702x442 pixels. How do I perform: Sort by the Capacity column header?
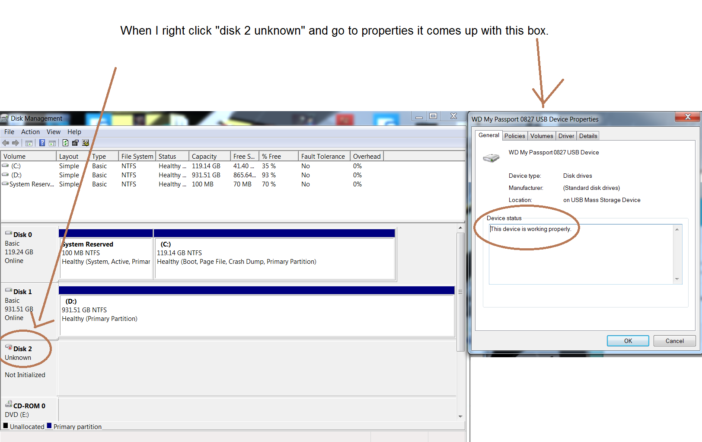[x=210, y=156]
